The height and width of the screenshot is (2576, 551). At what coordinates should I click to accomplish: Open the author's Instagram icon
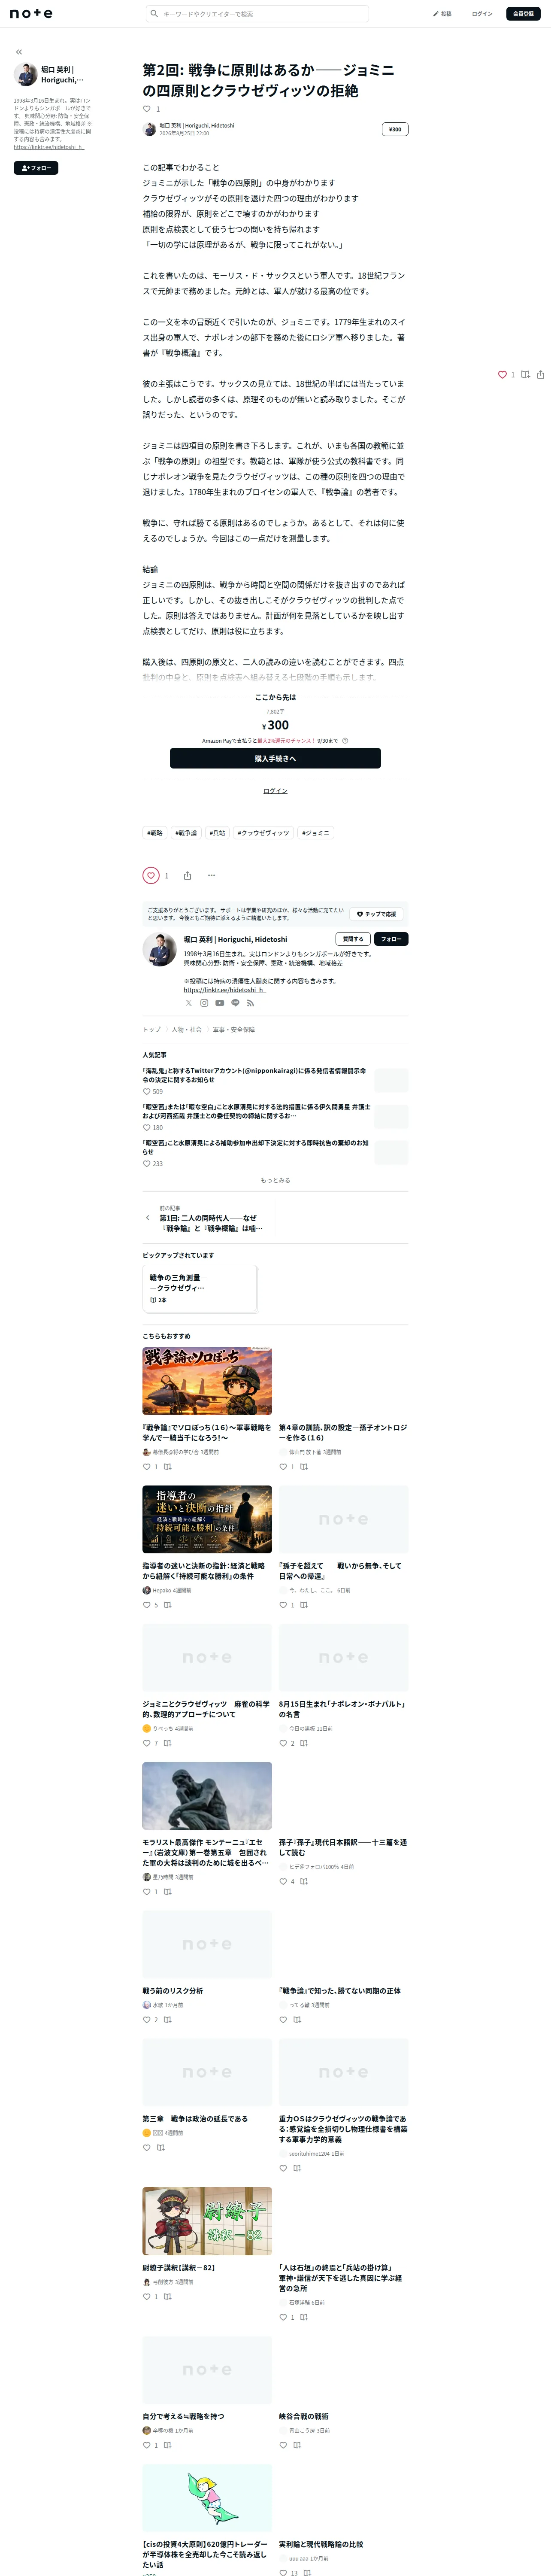pos(204,1003)
